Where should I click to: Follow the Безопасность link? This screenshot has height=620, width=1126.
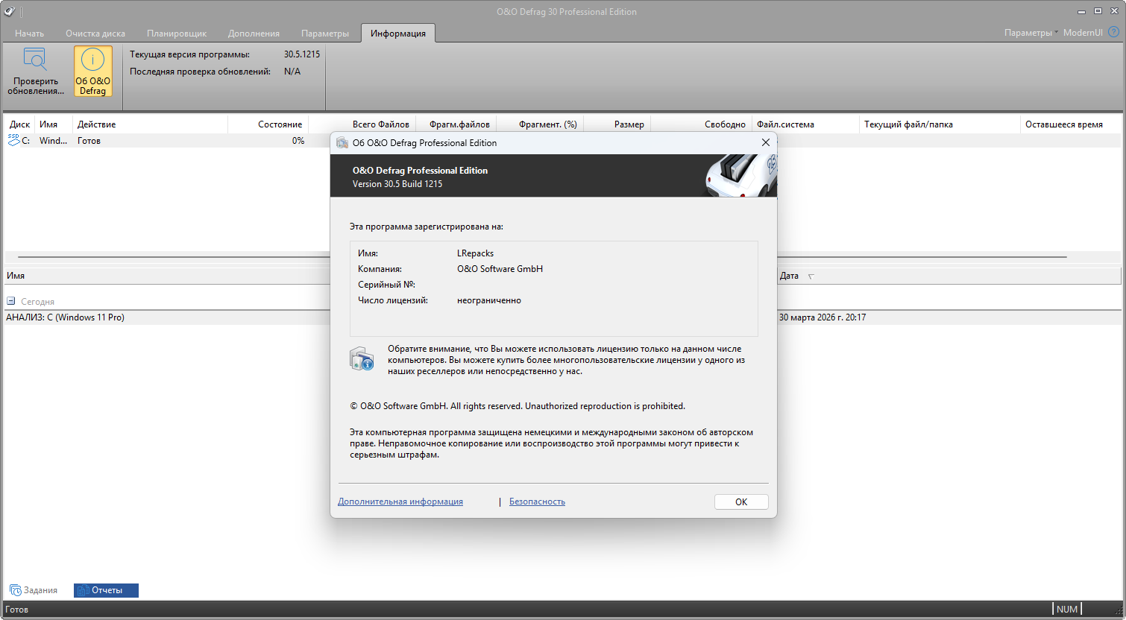coord(537,502)
